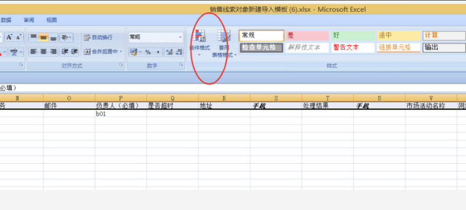This screenshot has width=466, height=210.
Task: Toggle middle vertical alignment
Action: (x=43, y=37)
